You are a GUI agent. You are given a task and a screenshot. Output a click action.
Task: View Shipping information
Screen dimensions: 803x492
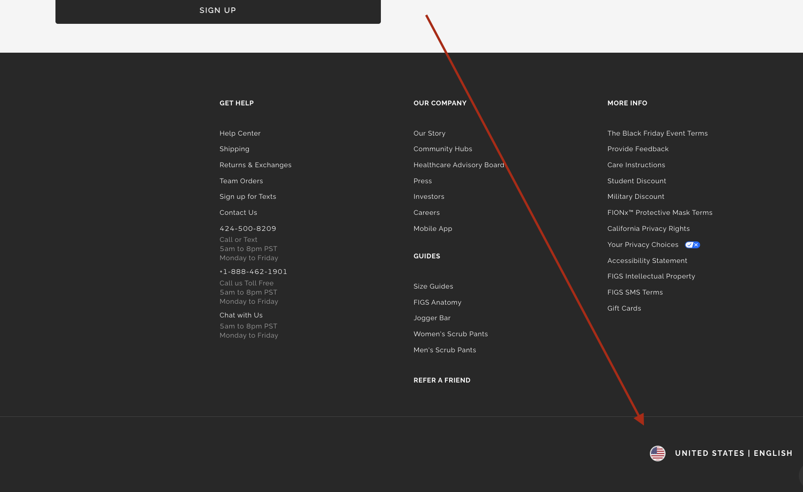coord(234,149)
